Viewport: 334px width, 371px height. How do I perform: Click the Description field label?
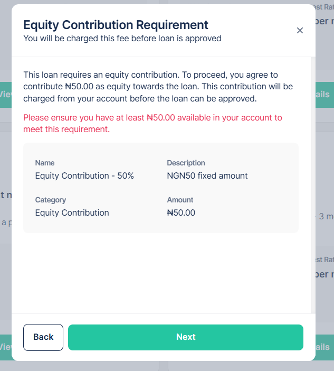tap(186, 163)
